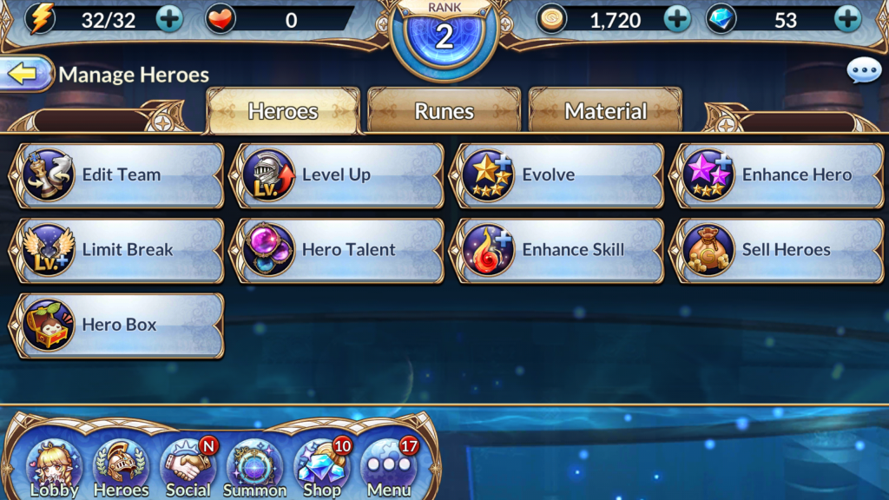Add energy with the lightning plus button
The height and width of the screenshot is (500, 889).
169,20
